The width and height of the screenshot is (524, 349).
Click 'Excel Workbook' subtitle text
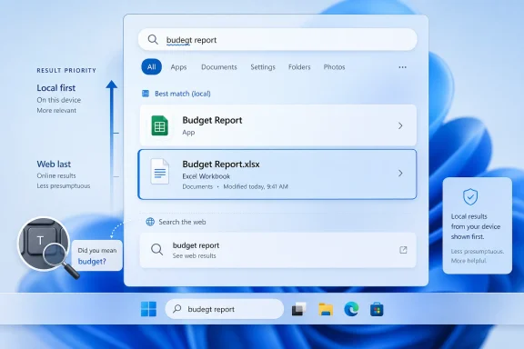(x=207, y=176)
